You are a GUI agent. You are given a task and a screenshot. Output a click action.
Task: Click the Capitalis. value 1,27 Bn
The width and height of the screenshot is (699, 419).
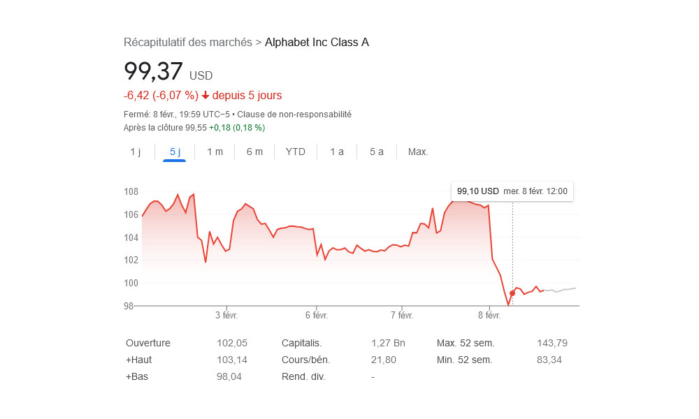[x=388, y=344]
